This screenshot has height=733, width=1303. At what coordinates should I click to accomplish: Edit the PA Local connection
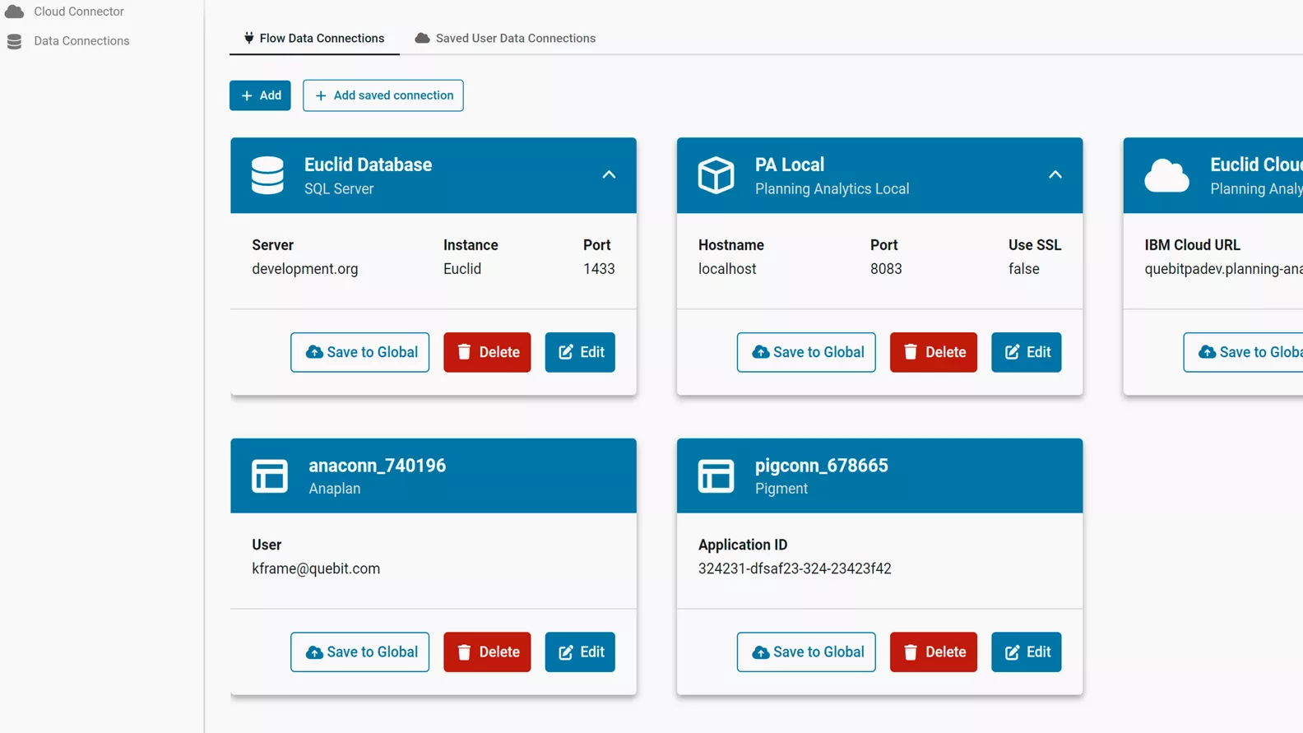tap(1026, 352)
